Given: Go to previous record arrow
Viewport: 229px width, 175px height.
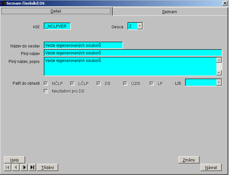Looking at the screenshot, I should pyautogui.click(x=16, y=167).
